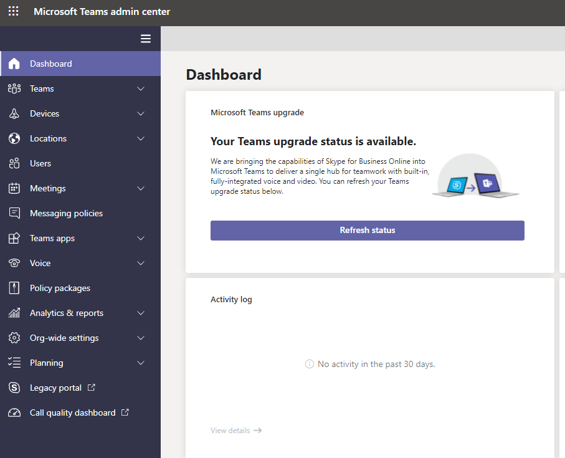Expand the Teams apps section chevron
This screenshot has width=565, height=458.
click(141, 238)
